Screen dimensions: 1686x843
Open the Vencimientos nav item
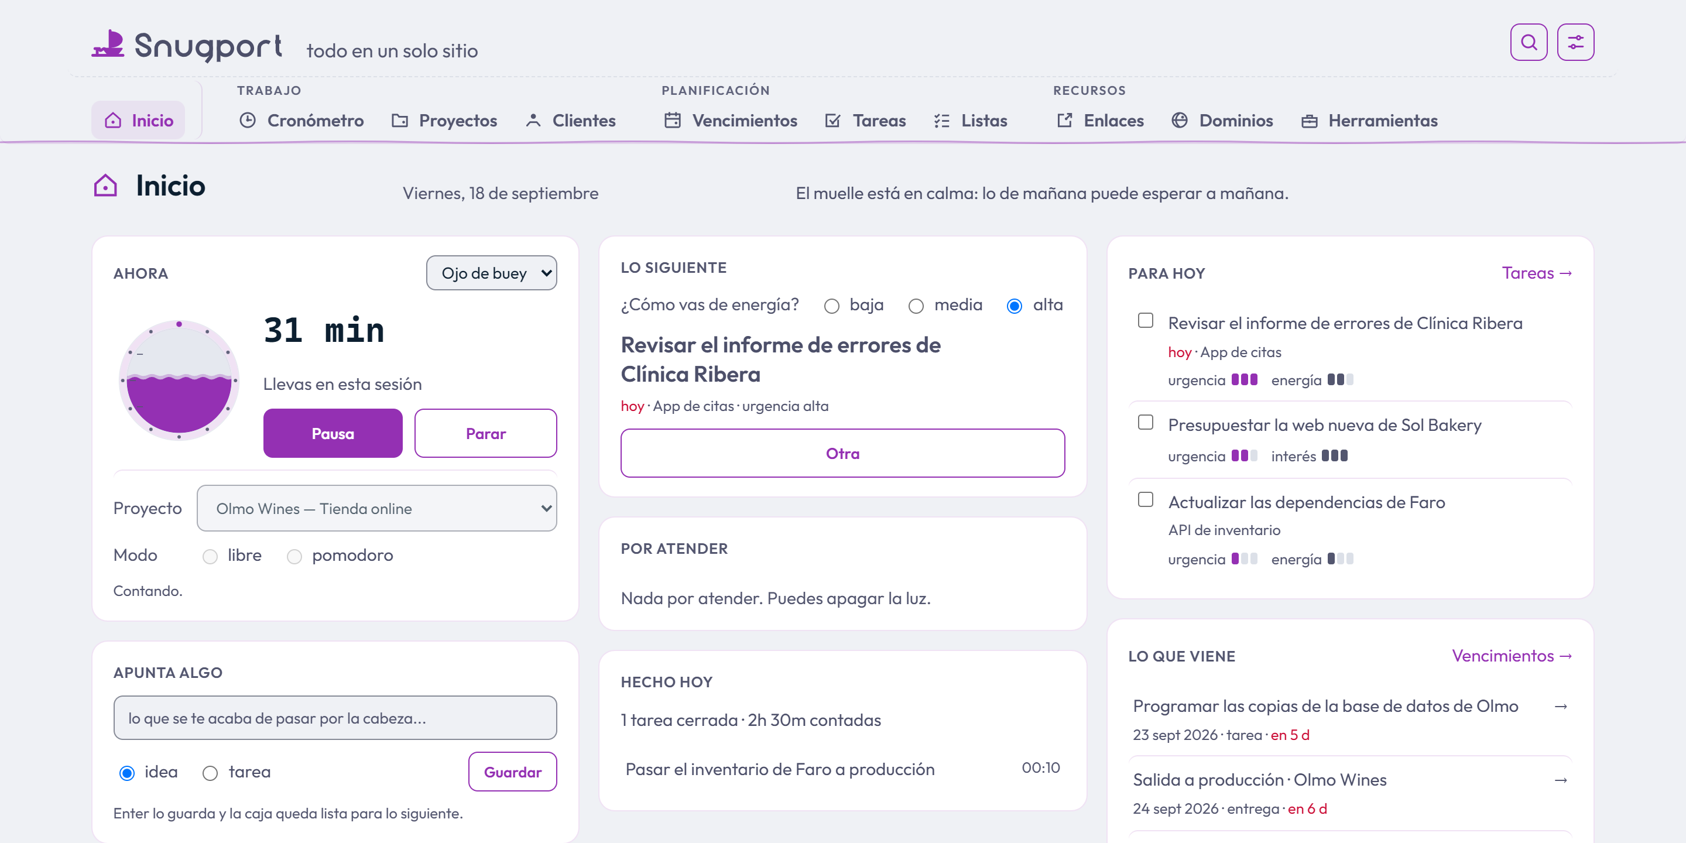pyautogui.click(x=730, y=121)
